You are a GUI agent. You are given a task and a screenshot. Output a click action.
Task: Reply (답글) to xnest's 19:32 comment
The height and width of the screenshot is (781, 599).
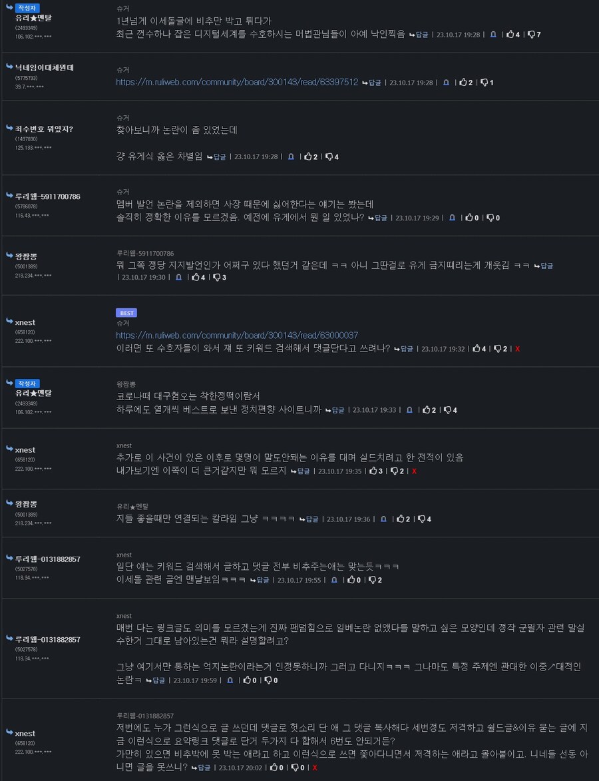click(x=404, y=349)
